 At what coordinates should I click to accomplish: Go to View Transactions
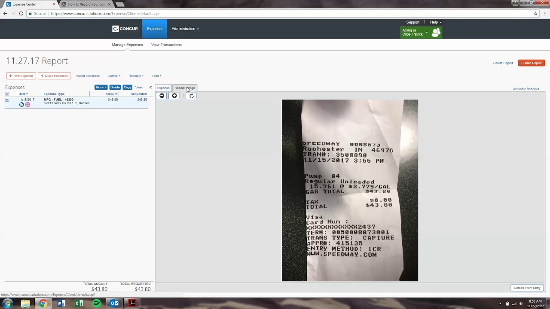point(166,45)
